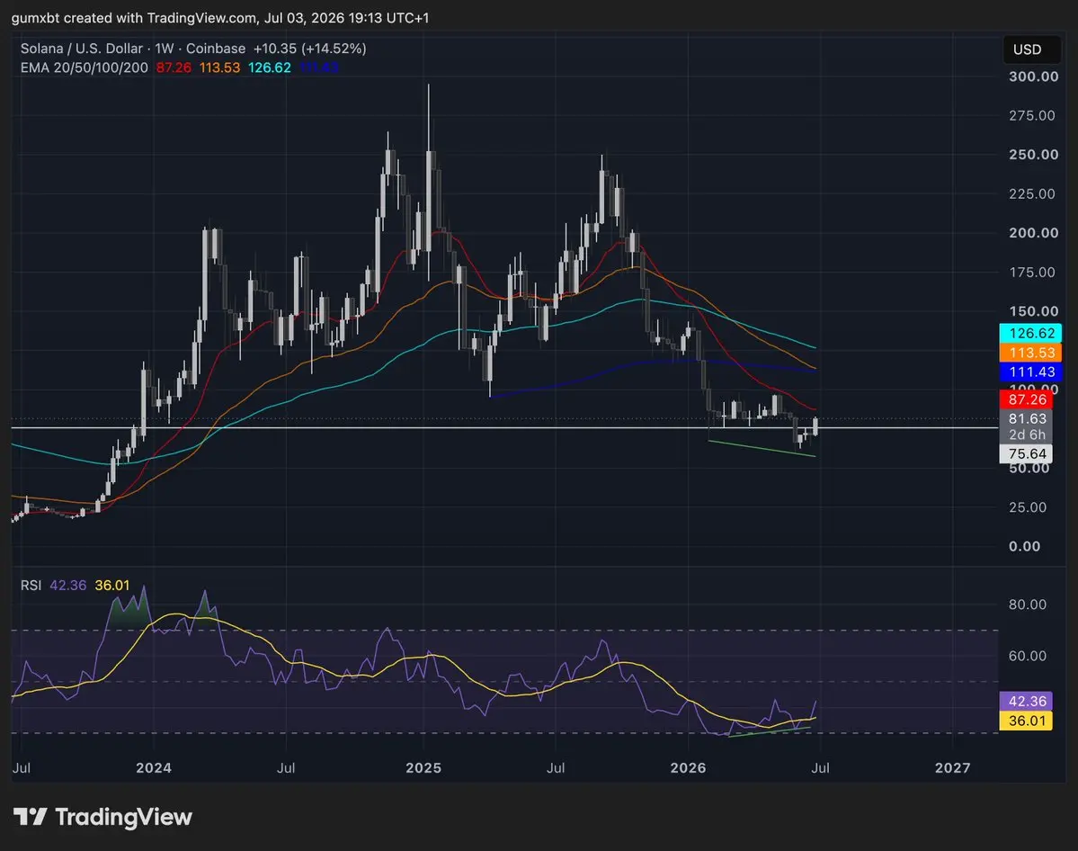Select the purple RSI 42.36 legend value
Viewport: 1078px width, 851px height.
coord(68,586)
